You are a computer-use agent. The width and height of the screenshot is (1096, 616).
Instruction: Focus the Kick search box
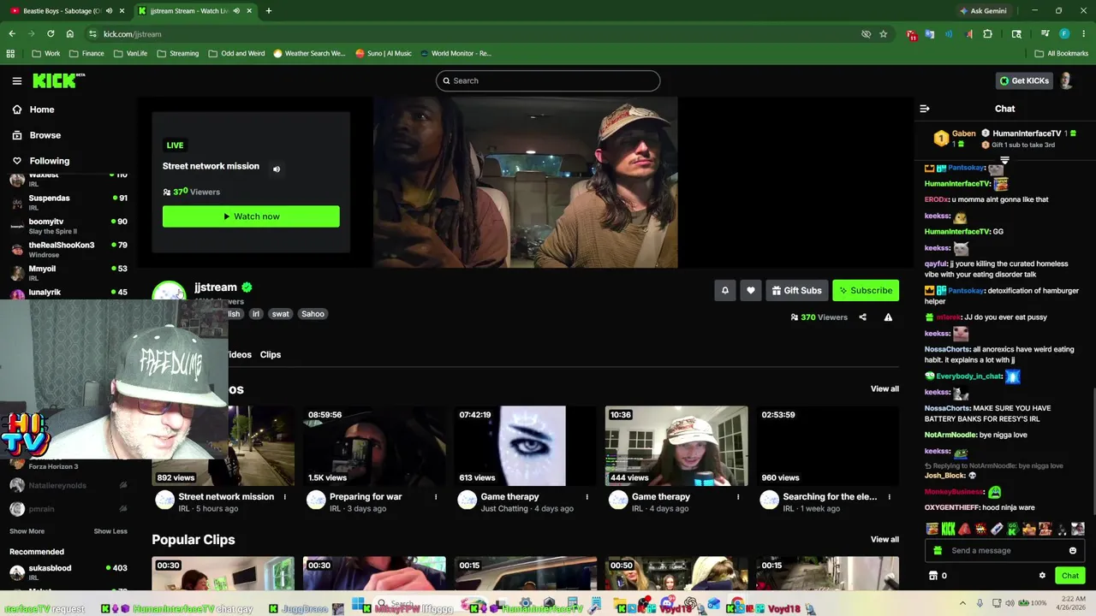pyautogui.click(x=548, y=80)
